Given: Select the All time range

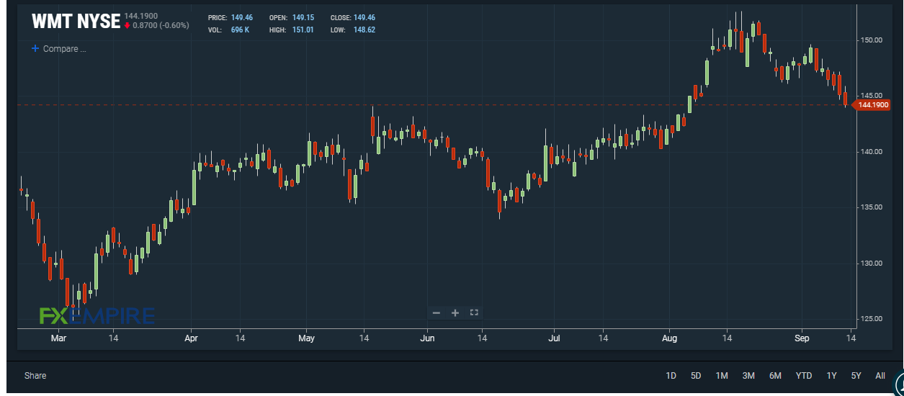Looking at the screenshot, I should [880, 376].
